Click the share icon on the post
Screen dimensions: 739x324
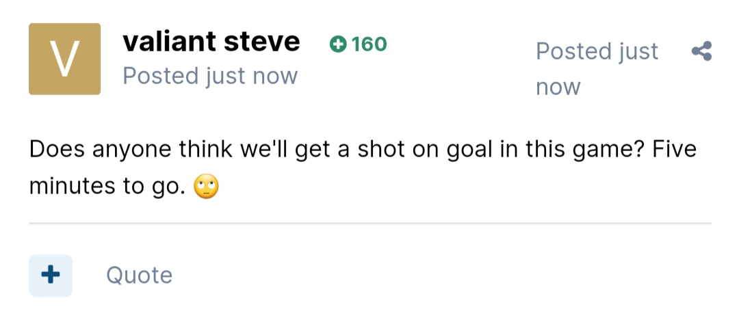click(702, 51)
